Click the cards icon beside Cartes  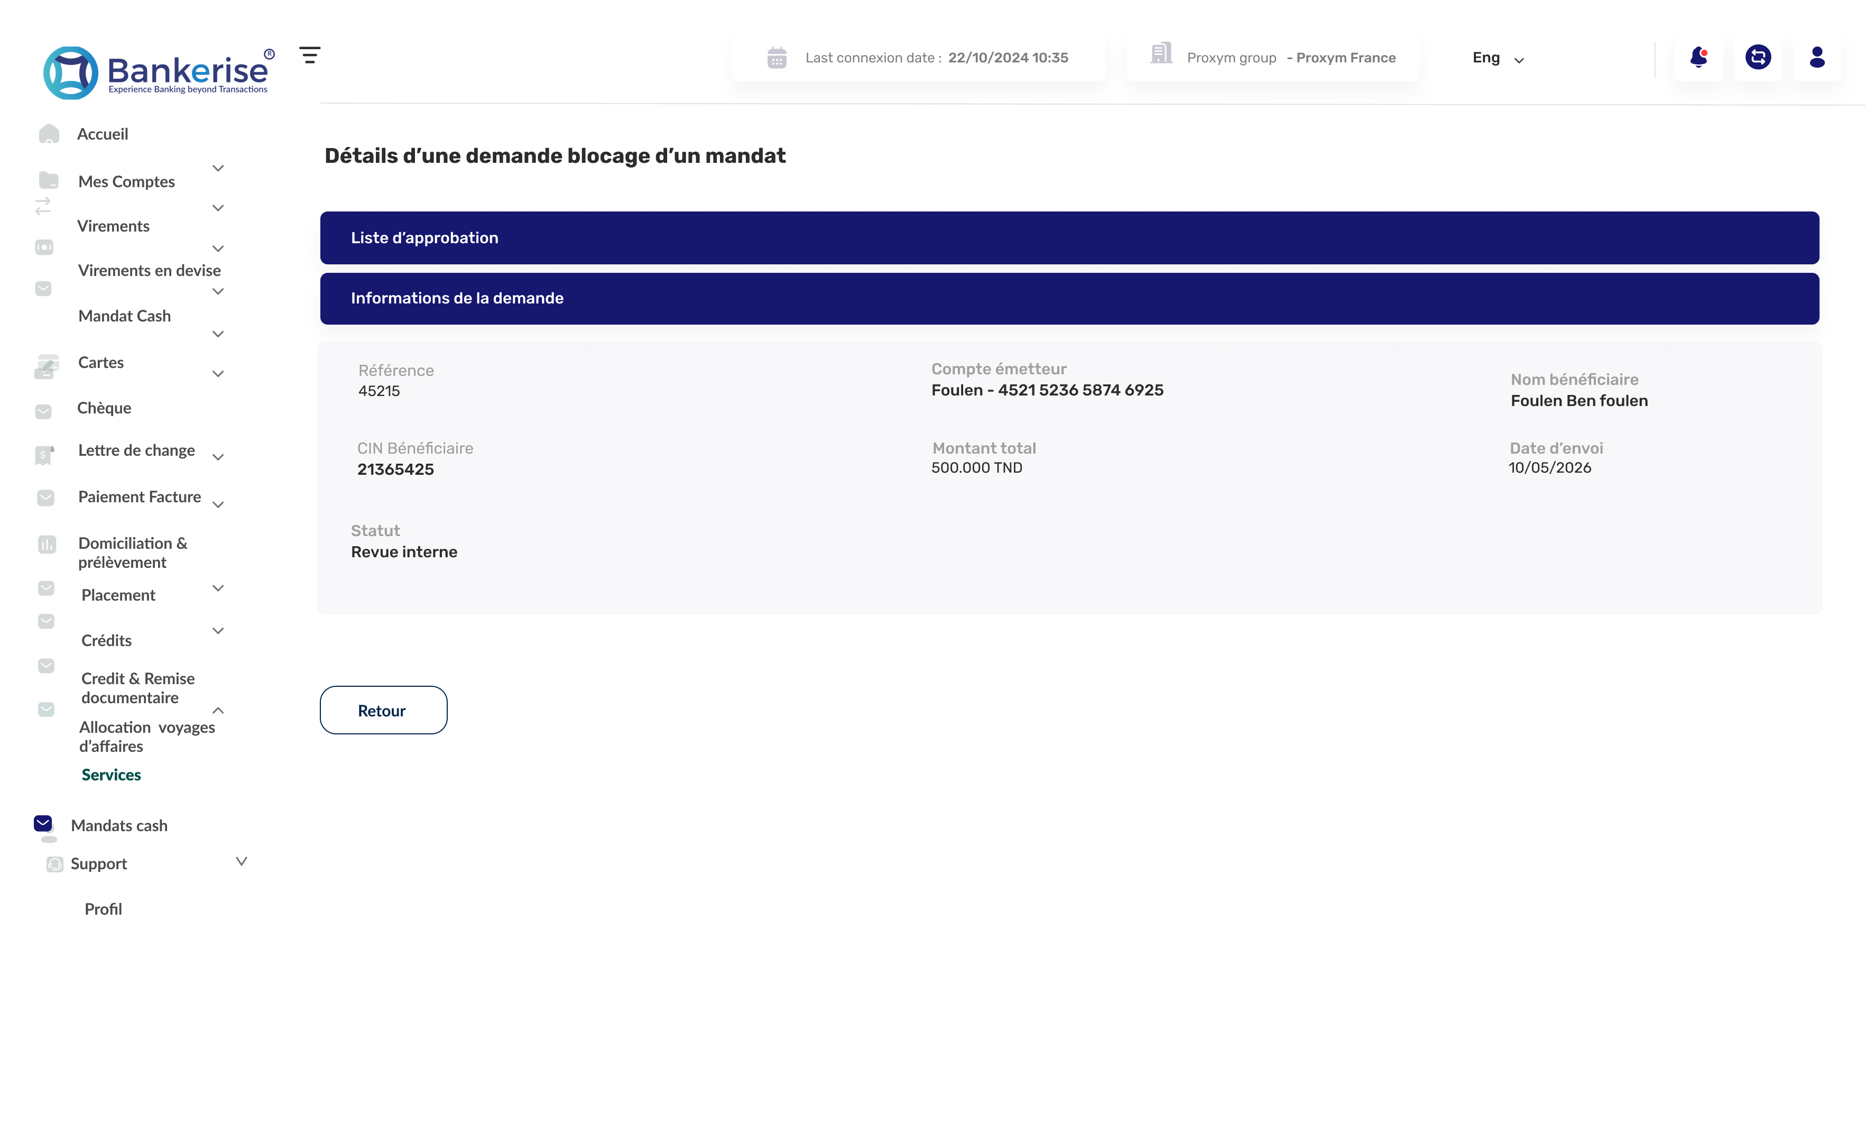click(x=46, y=367)
